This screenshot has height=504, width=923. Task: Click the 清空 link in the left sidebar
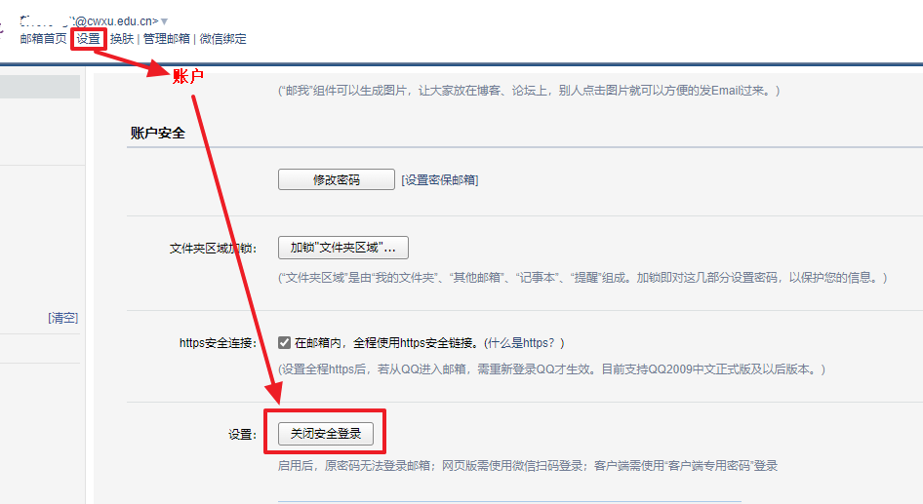click(x=63, y=318)
